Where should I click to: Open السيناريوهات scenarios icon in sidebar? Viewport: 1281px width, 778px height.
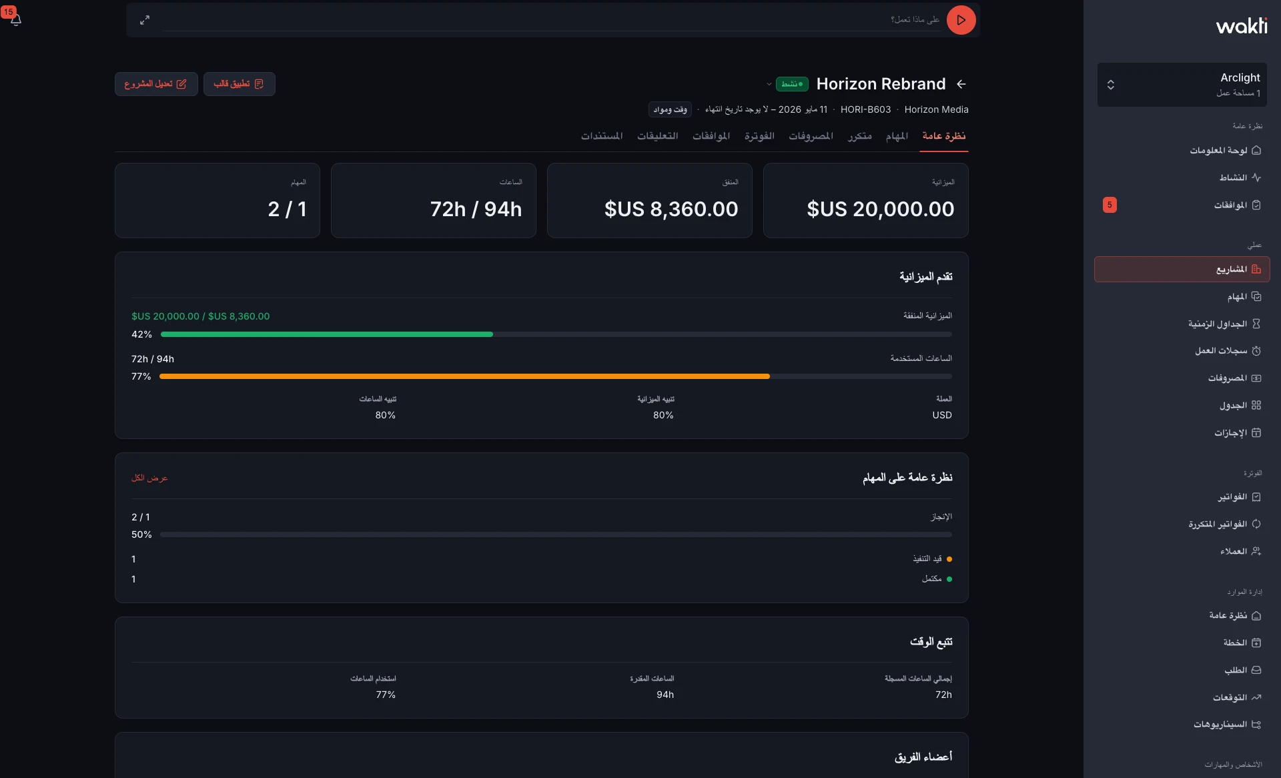1256,725
